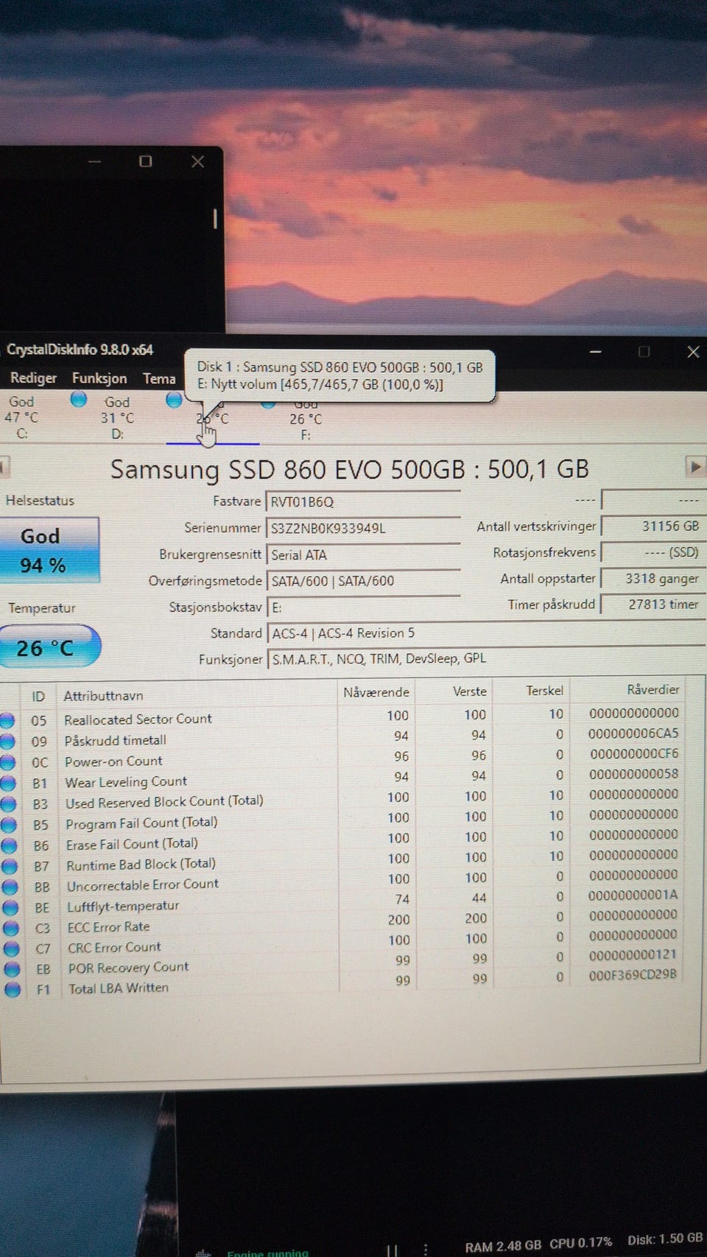Click status icon for Reallocated Sector Count
Viewport: 707px width, 1257px height.
8,720
